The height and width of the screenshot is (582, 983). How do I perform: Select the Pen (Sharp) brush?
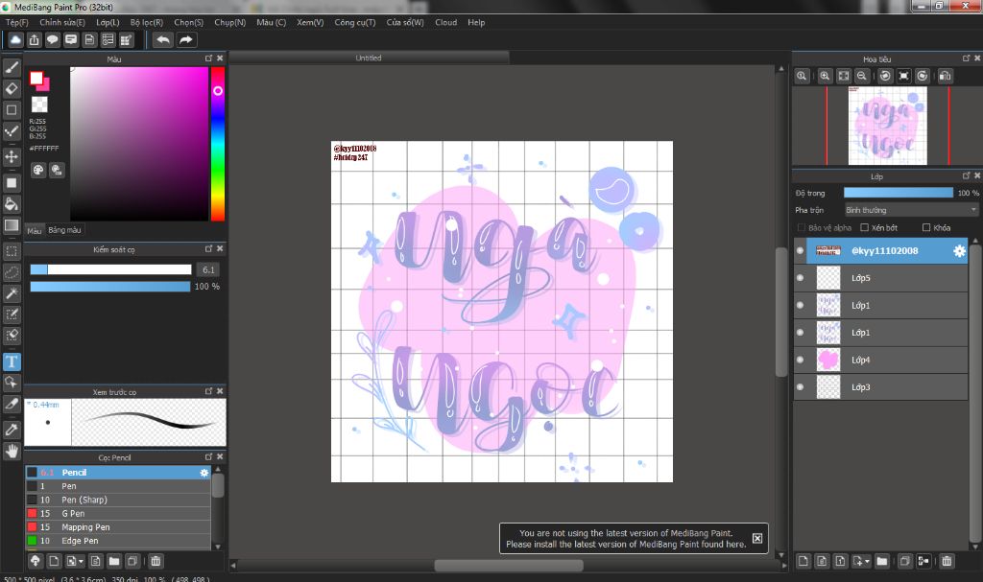[x=118, y=500]
